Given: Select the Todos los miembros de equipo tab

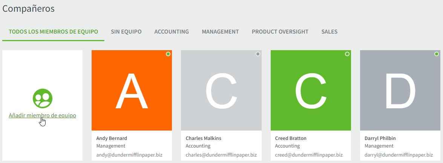Looking at the screenshot, I should click(54, 32).
